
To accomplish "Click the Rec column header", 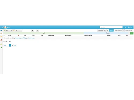I will [x=127, y=35].
